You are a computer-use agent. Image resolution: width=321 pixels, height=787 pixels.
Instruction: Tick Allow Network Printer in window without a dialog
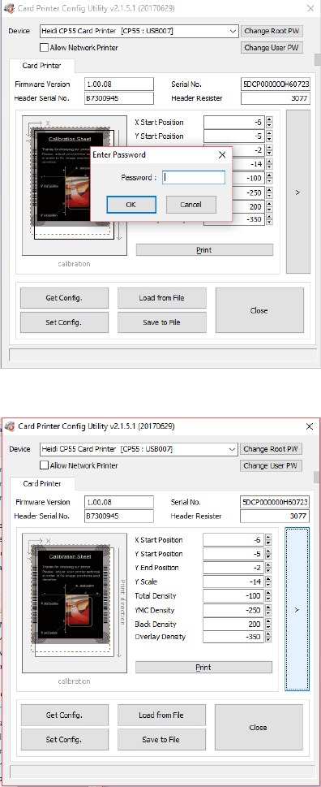pos(44,465)
